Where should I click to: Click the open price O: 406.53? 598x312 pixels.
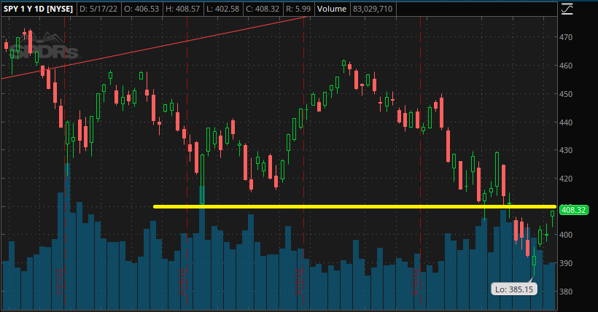pos(141,9)
